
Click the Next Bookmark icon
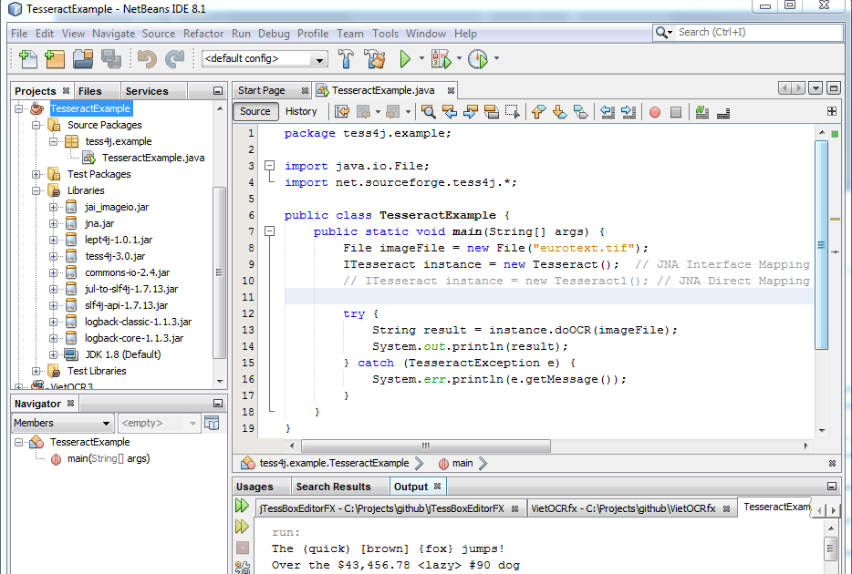[560, 112]
